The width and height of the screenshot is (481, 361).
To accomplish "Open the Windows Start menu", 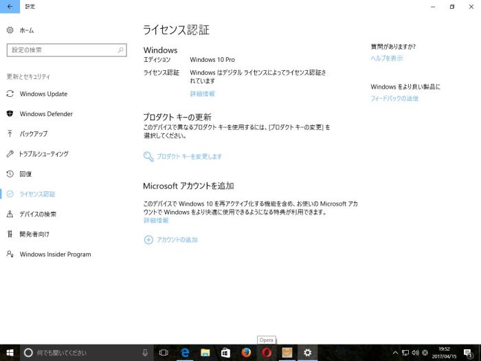I will coord(10,353).
